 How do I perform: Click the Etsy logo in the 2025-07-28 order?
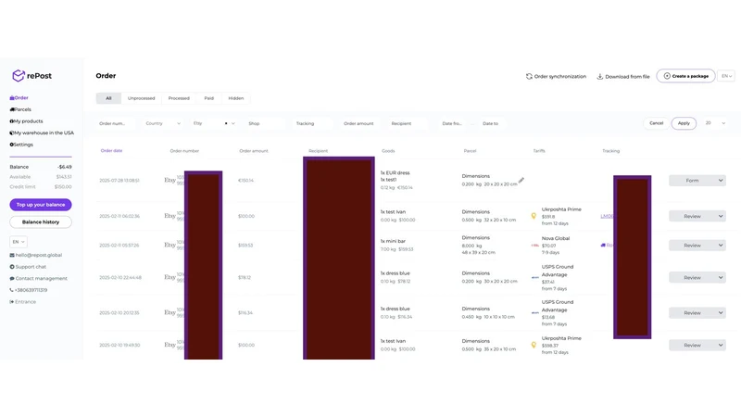click(x=170, y=180)
